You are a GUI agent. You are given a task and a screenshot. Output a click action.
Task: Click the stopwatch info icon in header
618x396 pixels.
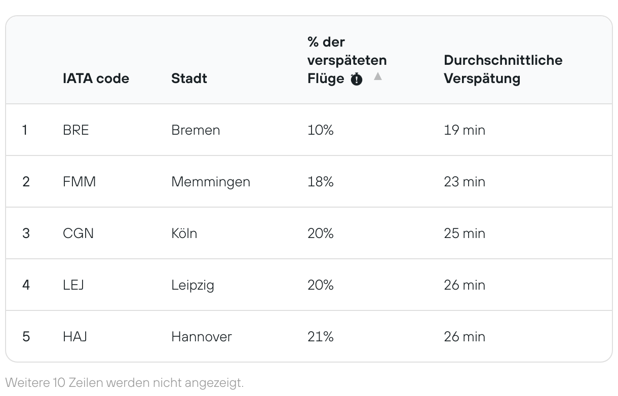click(x=357, y=80)
